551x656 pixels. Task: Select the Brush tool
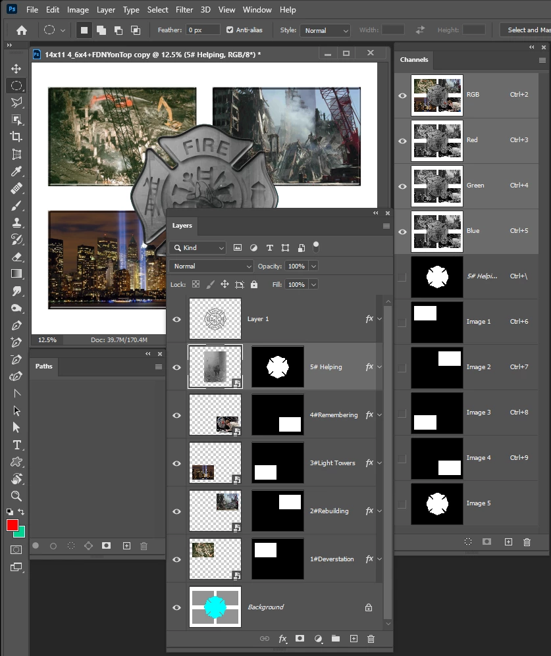pos(16,205)
